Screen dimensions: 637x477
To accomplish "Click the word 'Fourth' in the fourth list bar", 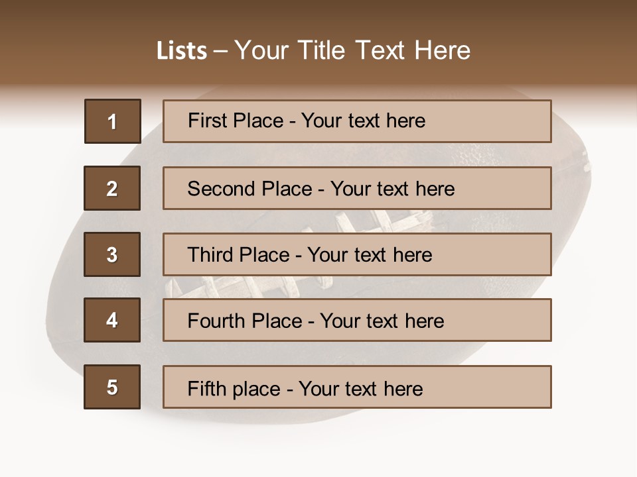I will (x=216, y=321).
